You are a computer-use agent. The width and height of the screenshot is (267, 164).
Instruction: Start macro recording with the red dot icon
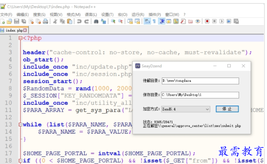(207, 21)
